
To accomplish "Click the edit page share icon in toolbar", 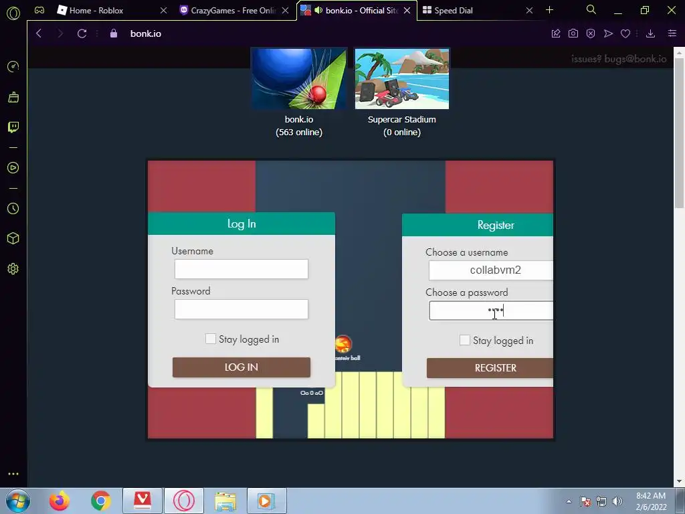I will (556, 33).
